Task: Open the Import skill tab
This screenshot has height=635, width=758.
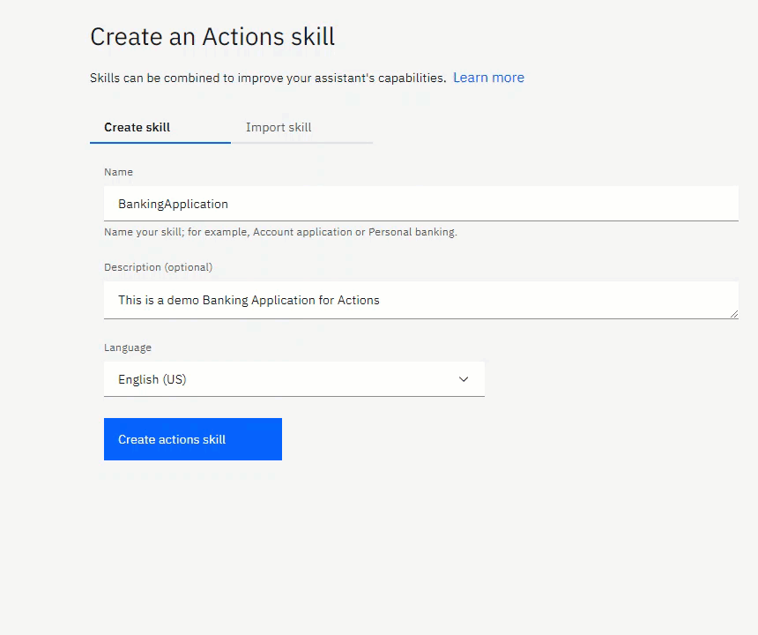Action: point(301,128)
